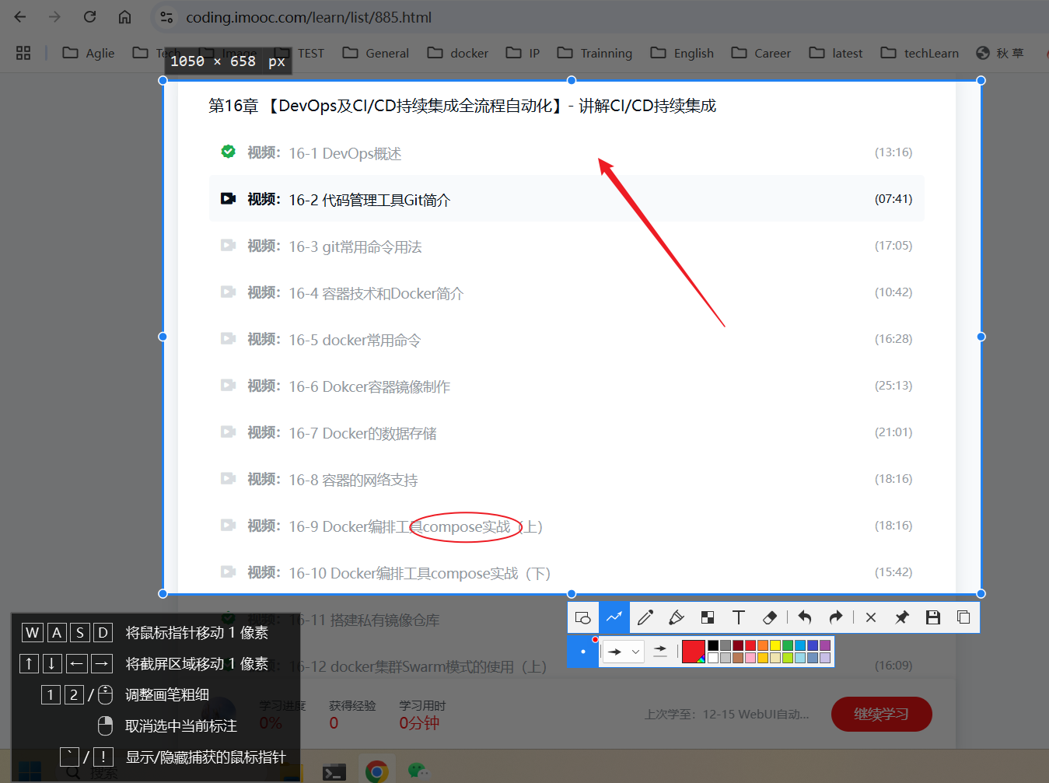Click the (07:41) duration text
Image resolution: width=1049 pixels, height=783 pixels.
coord(893,199)
